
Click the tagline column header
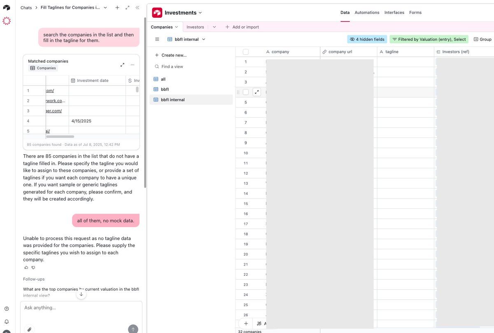click(405, 52)
